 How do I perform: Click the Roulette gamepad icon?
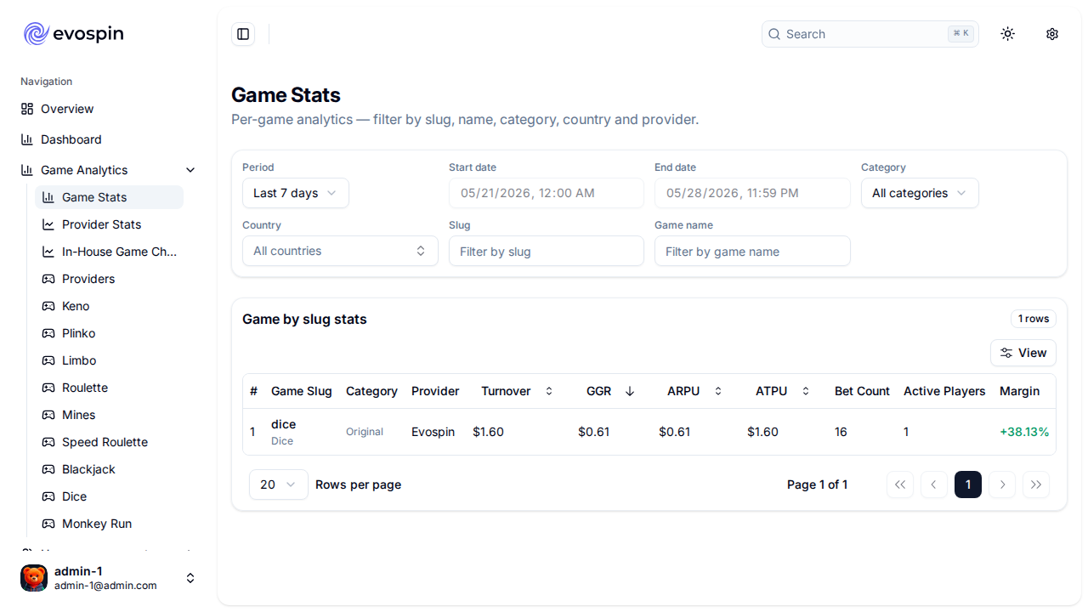tap(48, 388)
